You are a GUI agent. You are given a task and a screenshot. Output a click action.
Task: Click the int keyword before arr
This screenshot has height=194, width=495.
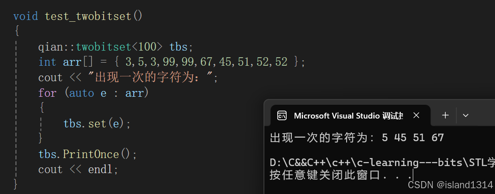(47, 62)
